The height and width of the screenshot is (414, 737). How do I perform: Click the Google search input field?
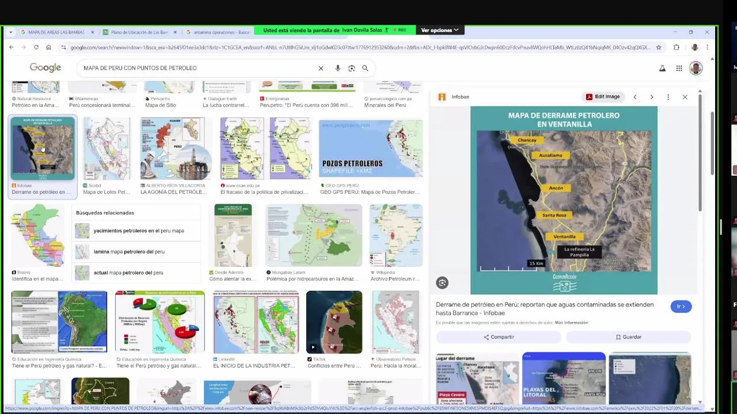[x=199, y=68]
